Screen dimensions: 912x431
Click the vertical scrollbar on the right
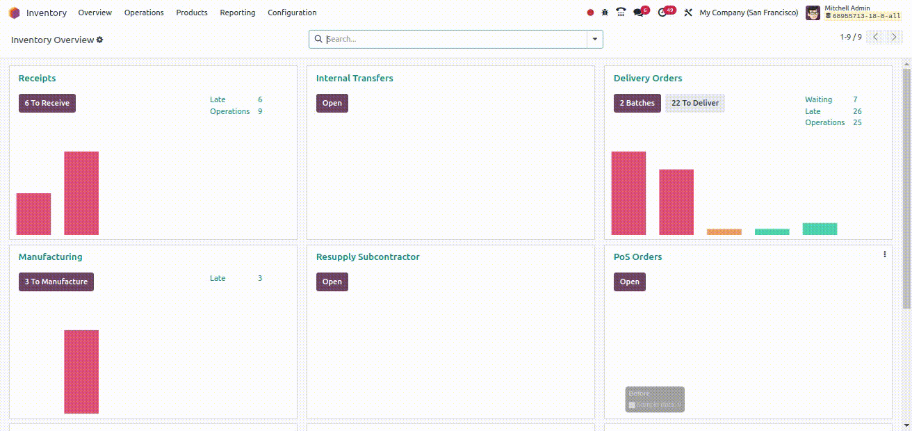[x=906, y=188]
